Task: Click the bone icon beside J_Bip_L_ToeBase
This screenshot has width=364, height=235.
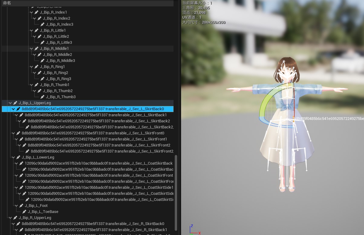Action: coord(24,211)
